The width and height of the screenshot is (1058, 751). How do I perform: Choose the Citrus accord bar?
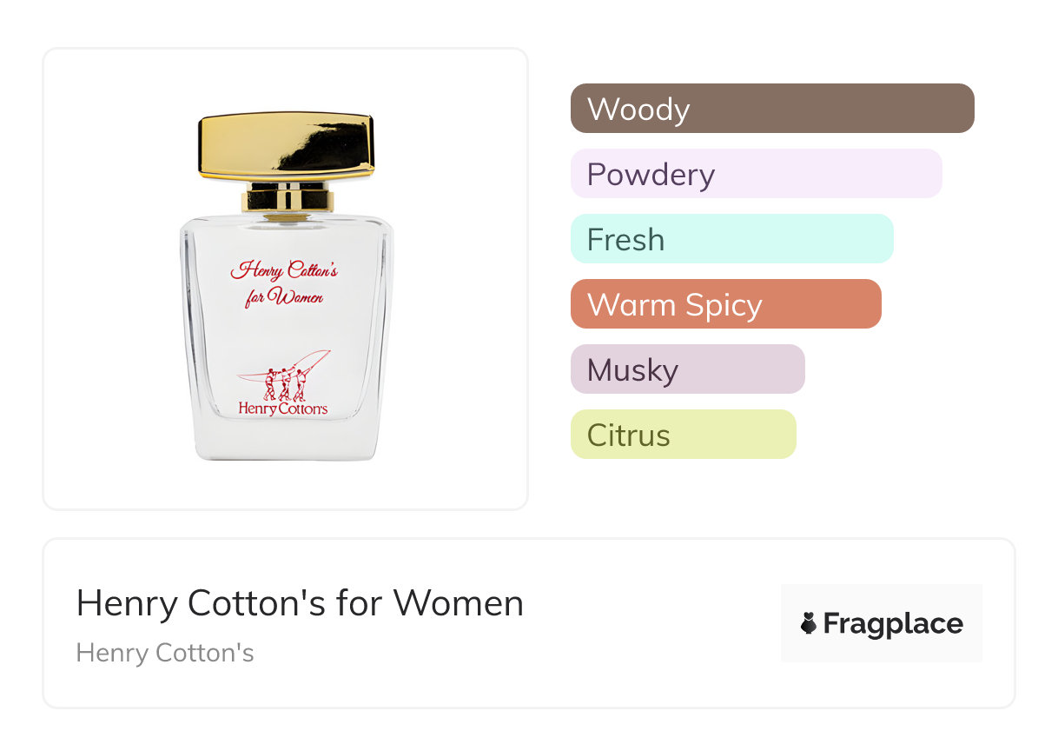click(x=683, y=435)
